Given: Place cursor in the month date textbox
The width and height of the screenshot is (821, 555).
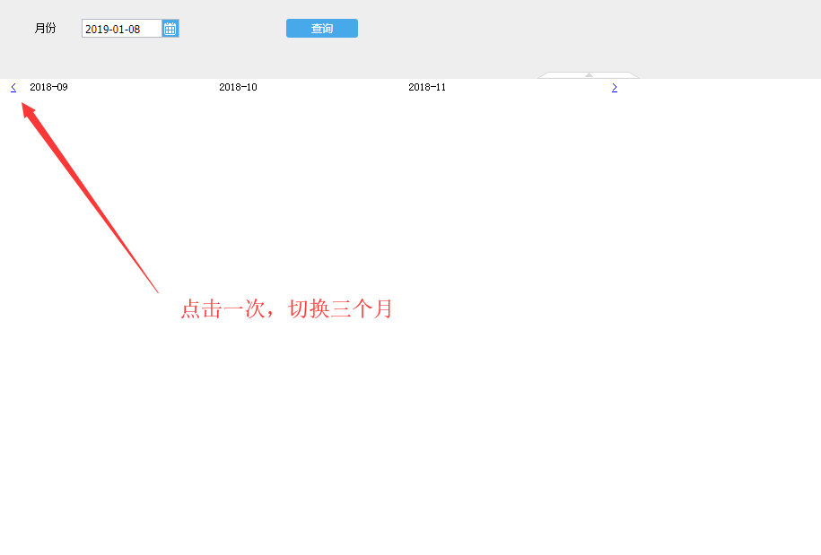Looking at the screenshot, I should click(x=121, y=29).
